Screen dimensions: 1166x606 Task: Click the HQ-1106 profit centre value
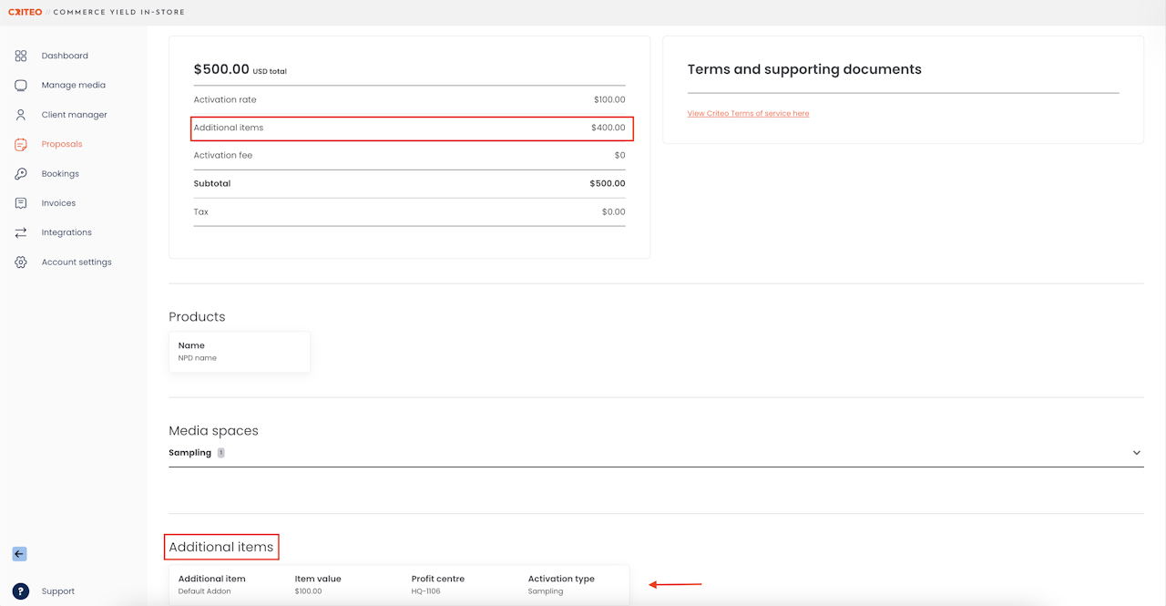[x=426, y=591]
